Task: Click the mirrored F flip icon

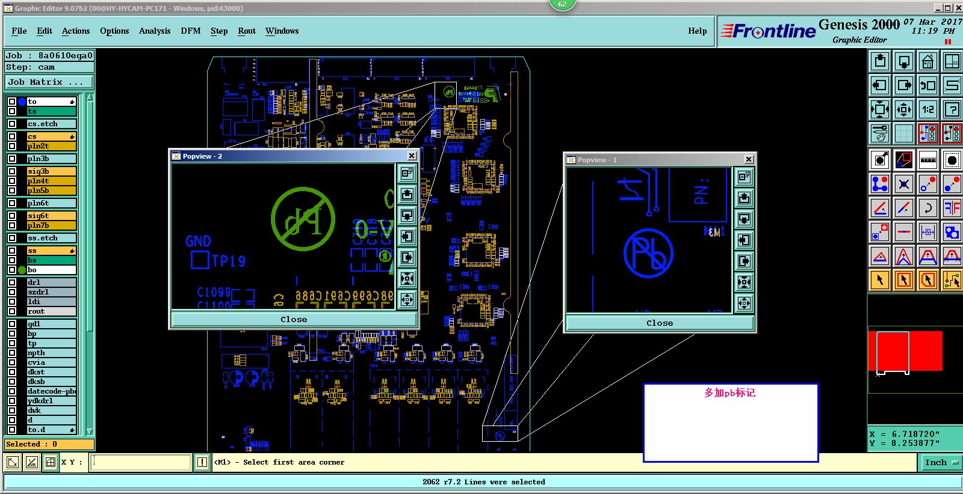Action: pos(952,208)
